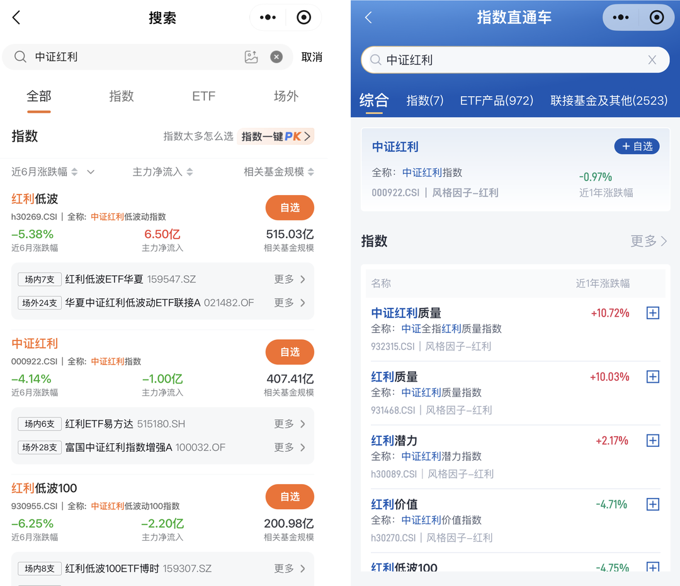Switch to ETF产品(972) tab
Screen dimensions: 680x586
pyautogui.click(x=497, y=100)
